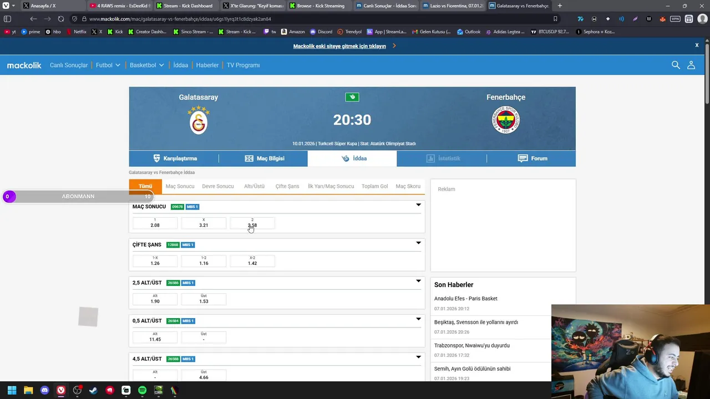Select the Toplam Gol filter tab
The width and height of the screenshot is (710, 399).
pyautogui.click(x=374, y=186)
